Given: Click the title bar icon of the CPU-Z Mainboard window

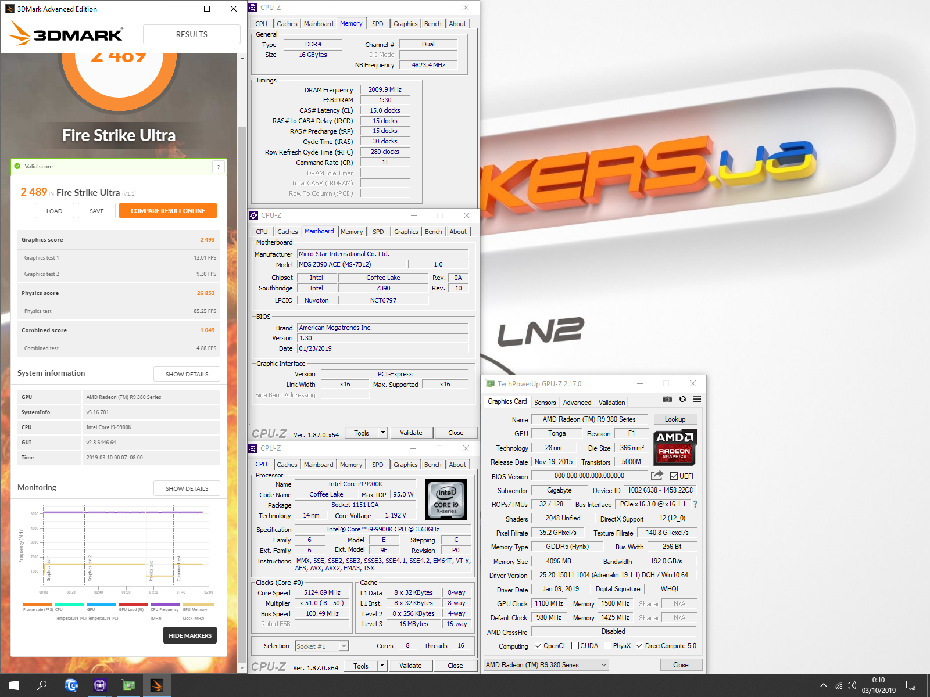Looking at the screenshot, I should click(x=253, y=215).
